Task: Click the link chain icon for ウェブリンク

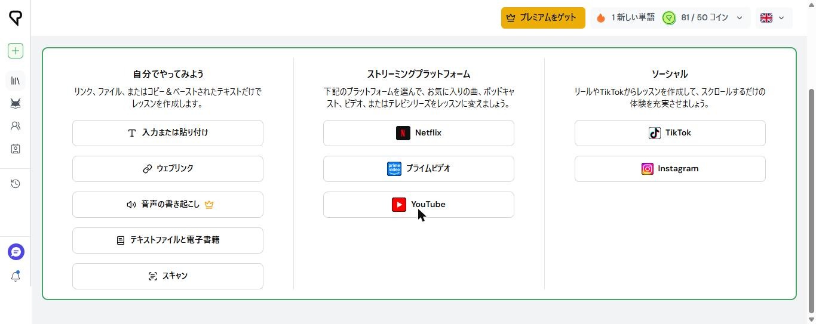Action: pyautogui.click(x=148, y=169)
